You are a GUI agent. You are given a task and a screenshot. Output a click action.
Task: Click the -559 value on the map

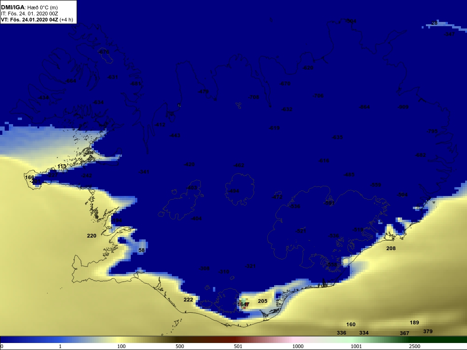375,185
